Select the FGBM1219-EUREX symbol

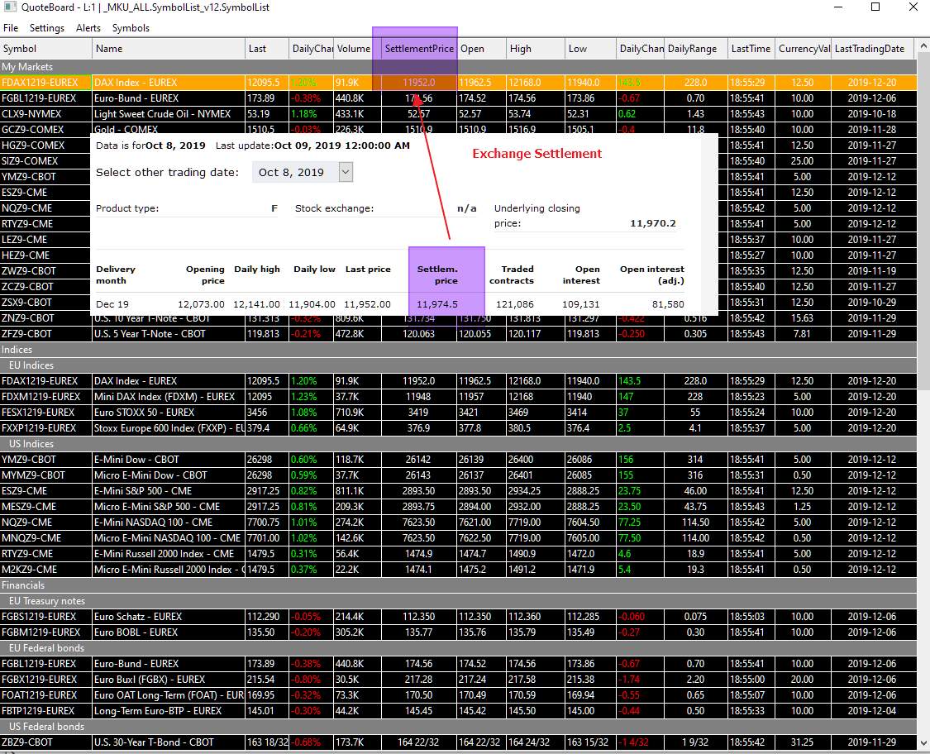(41, 632)
